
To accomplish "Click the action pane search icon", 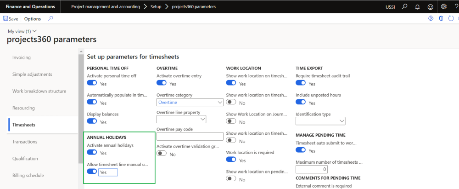I will point(50,19).
